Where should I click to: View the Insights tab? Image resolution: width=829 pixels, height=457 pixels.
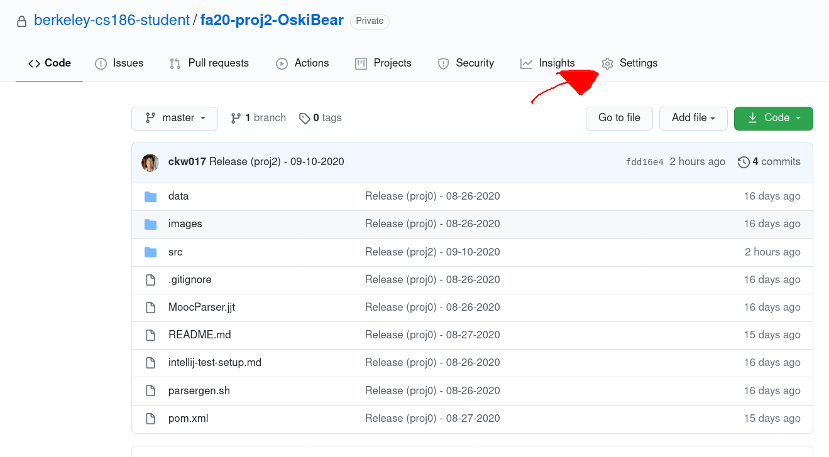(x=547, y=63)
